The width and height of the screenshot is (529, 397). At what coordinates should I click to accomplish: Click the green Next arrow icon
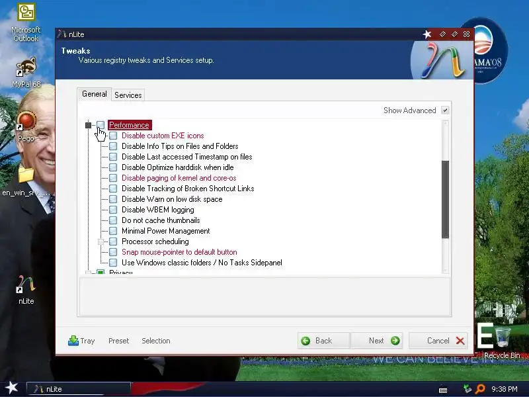pyautogui.click(x=395, y=341)
